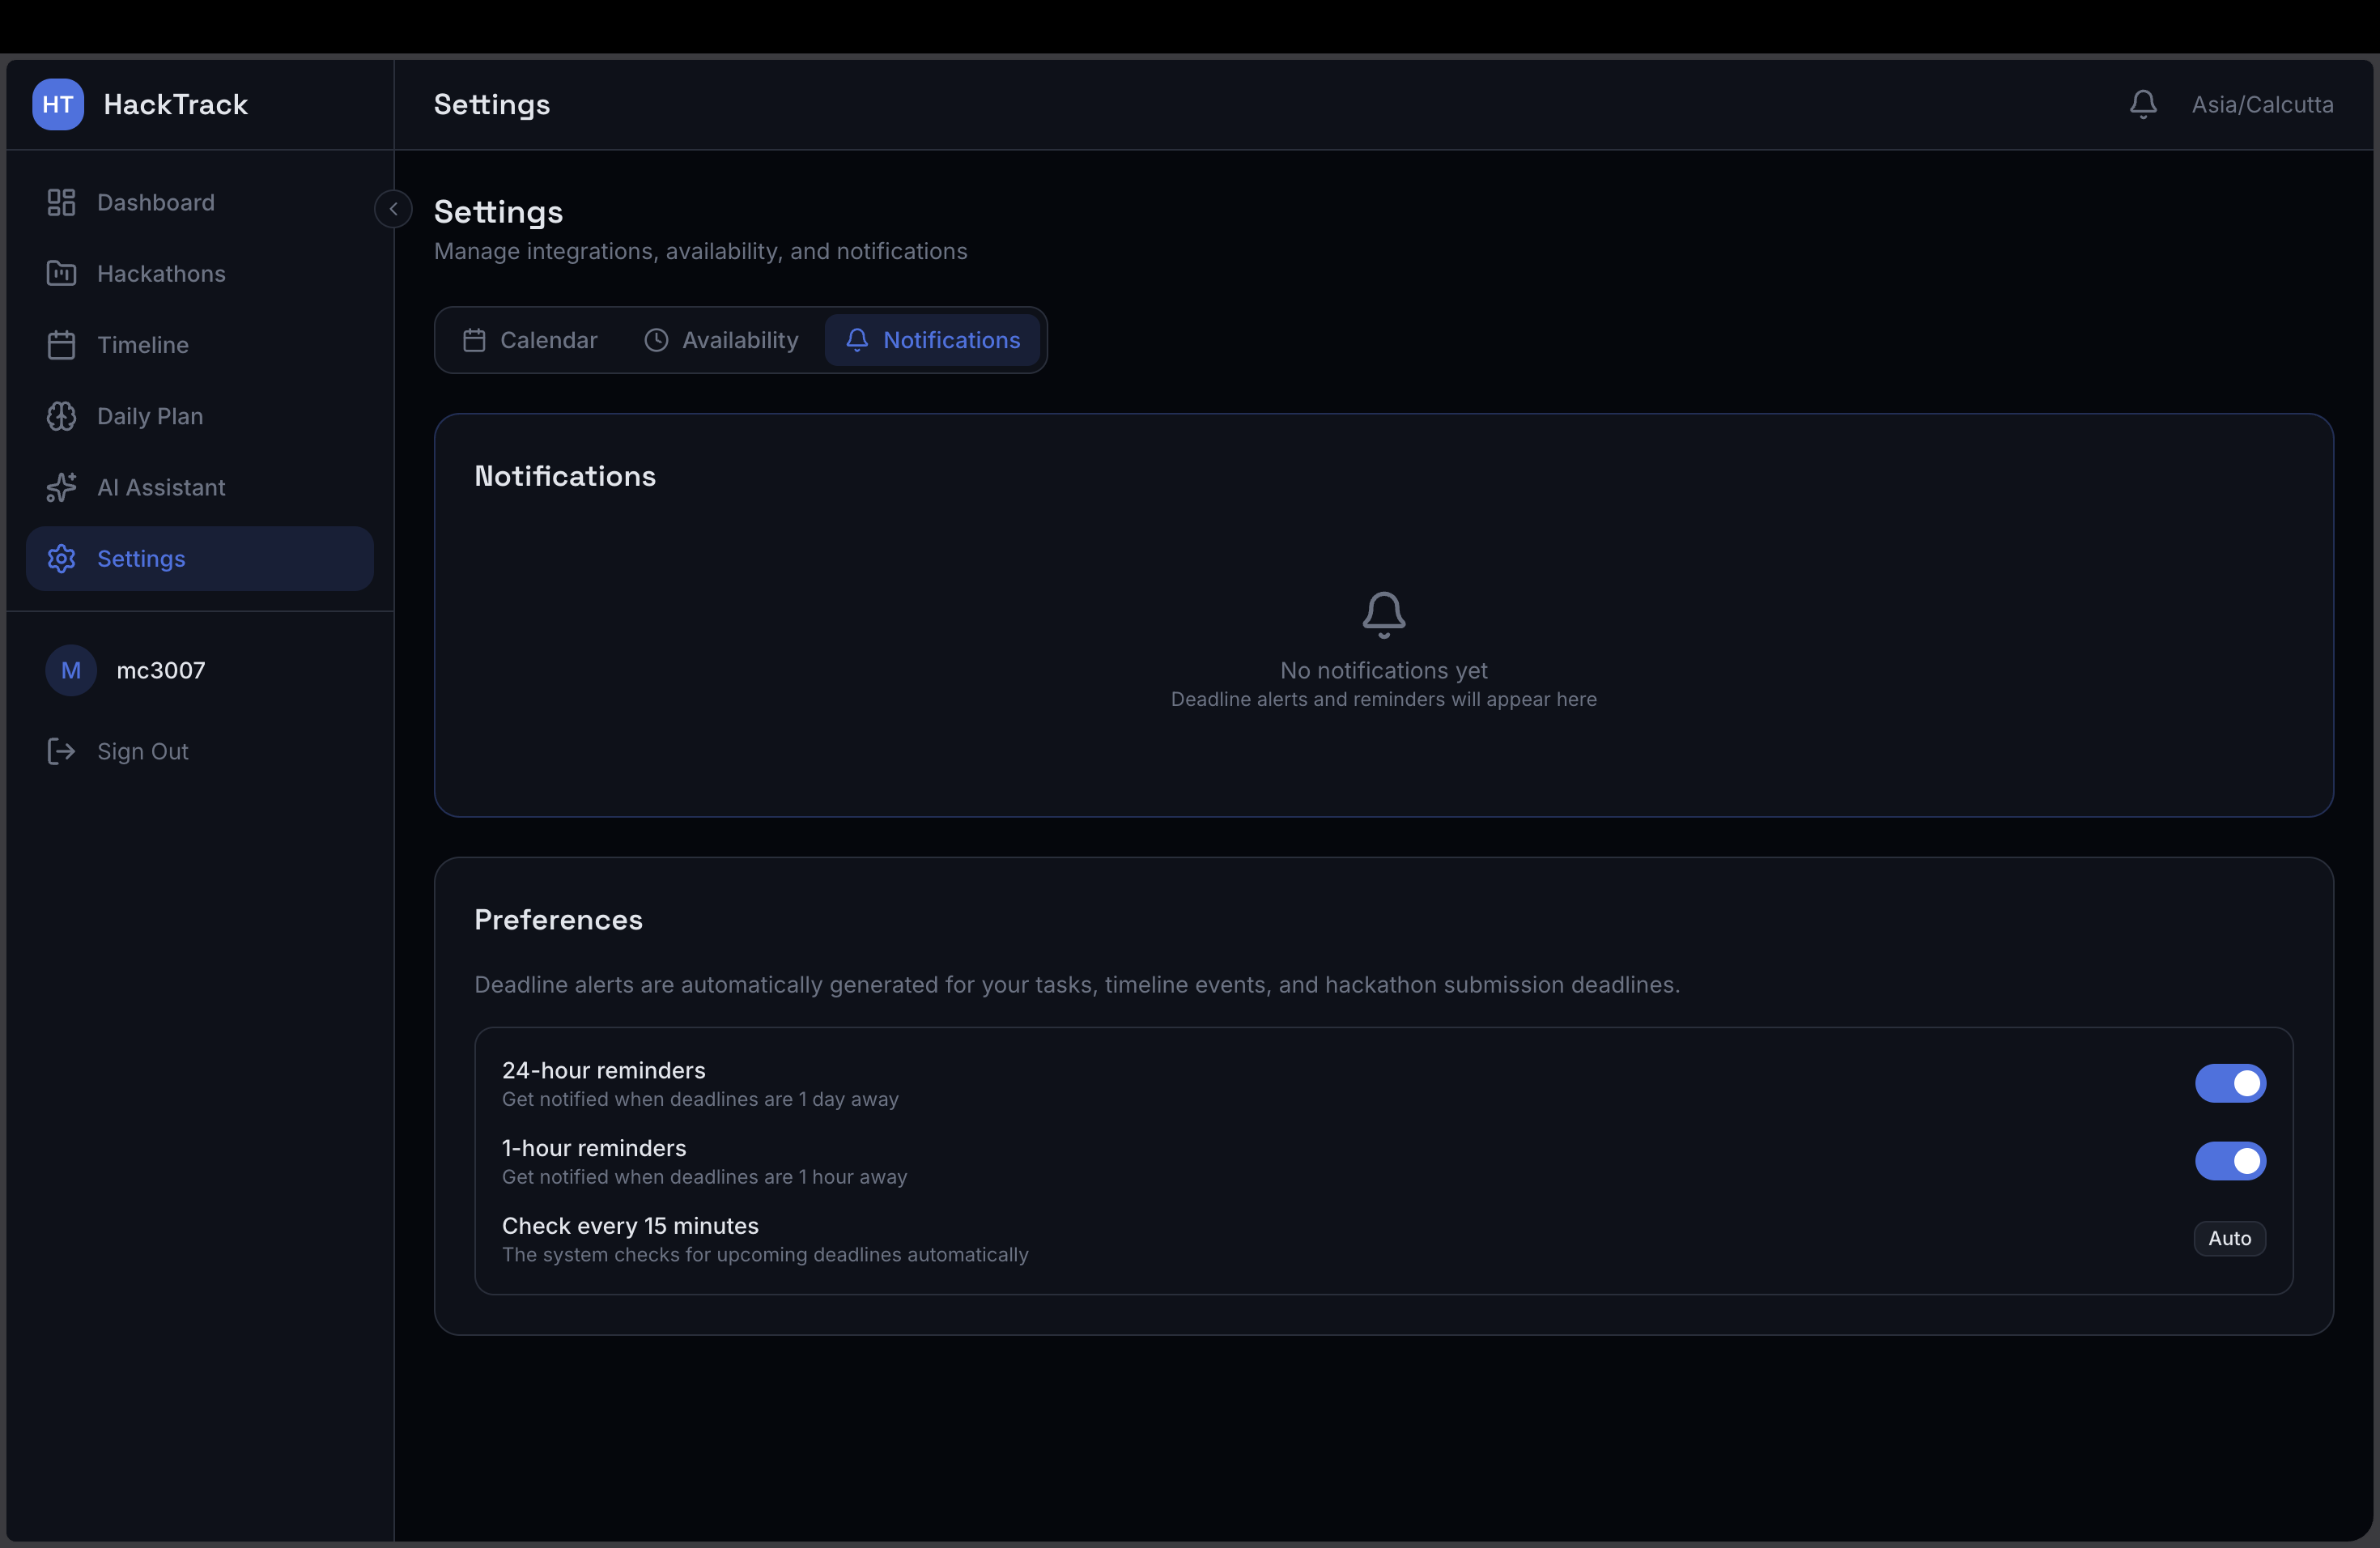
Task: Open AI Assistant from sidebar
Action: tap(200, 487)
